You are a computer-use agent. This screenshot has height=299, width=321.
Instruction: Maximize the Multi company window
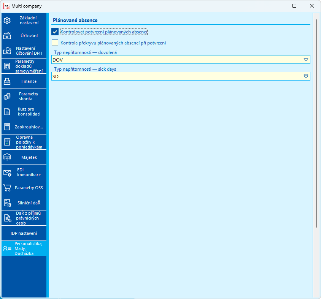point(294,6)
